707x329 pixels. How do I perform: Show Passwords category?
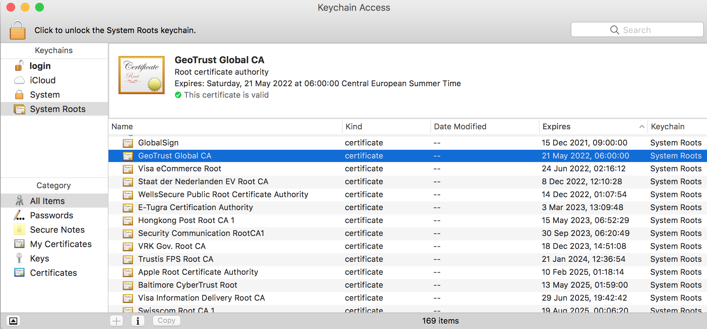coord(54,215)
